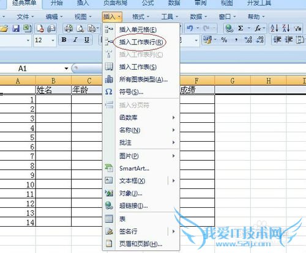Viewport: 306px width, 253px height.
Task: Click the increase indent icon
Action: pos(289,40)
